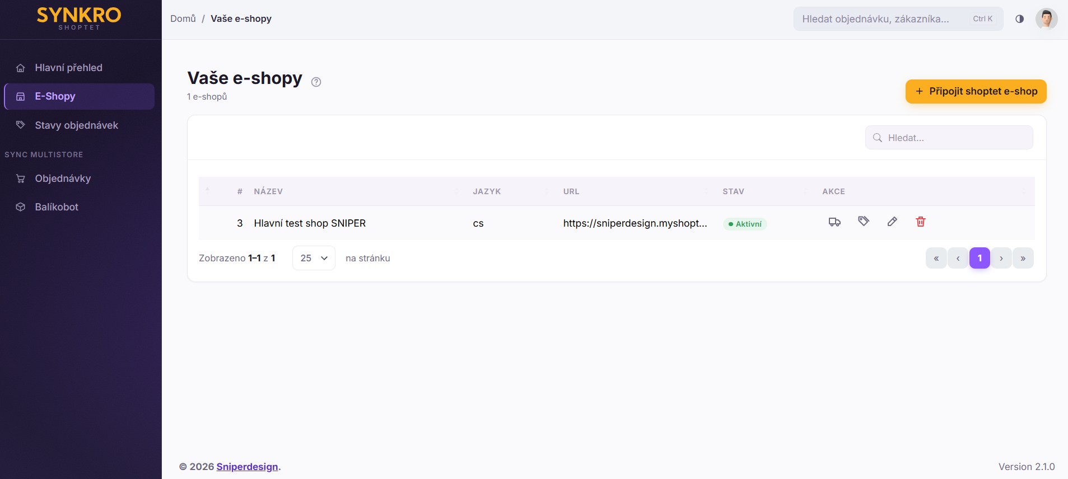Go to next page arrow
This screenshot has height=479, width=1068.
point(1001,258)
